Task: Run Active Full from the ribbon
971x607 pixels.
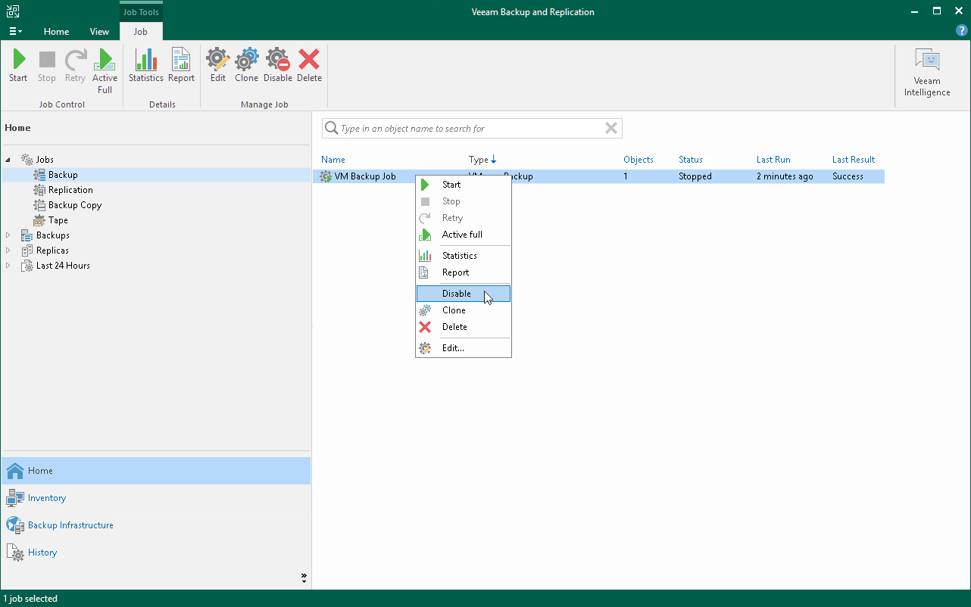Action: click(x=105, y=71)
